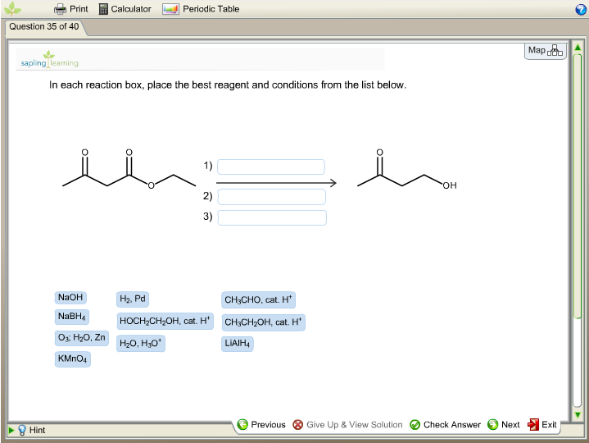
Task: Expand the Hint panel triangle
Action: tap(11, 430)
